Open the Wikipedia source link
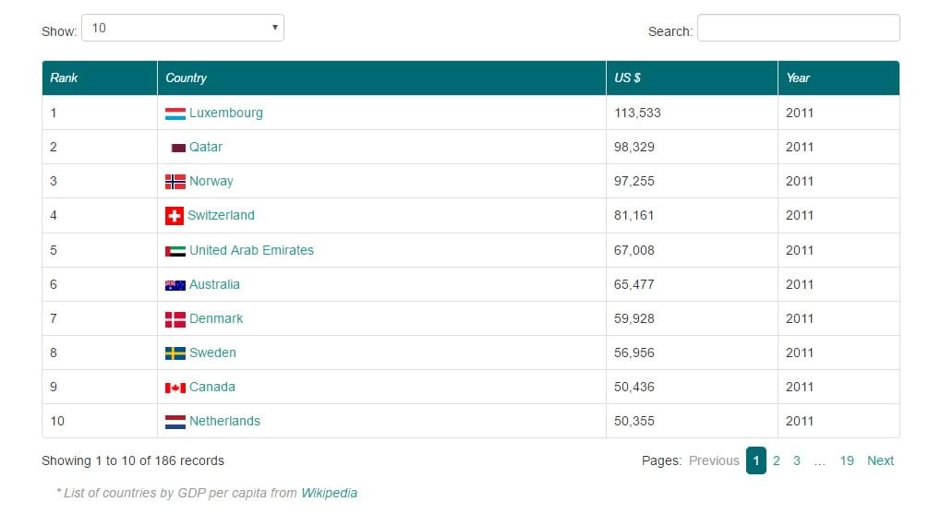 tap(329, 493)
